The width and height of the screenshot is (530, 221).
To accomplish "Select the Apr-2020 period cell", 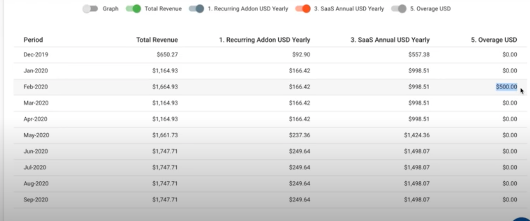I will tap(36, 119).
